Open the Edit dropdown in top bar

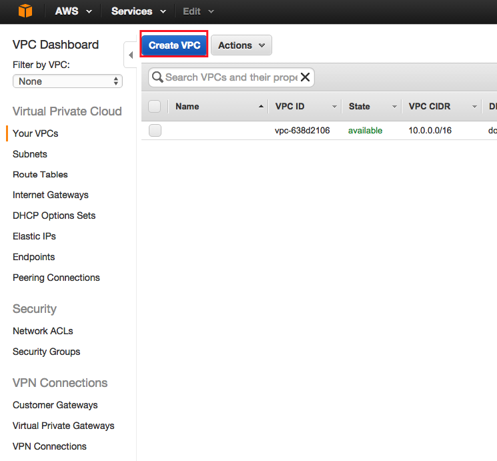coord(198,11)
